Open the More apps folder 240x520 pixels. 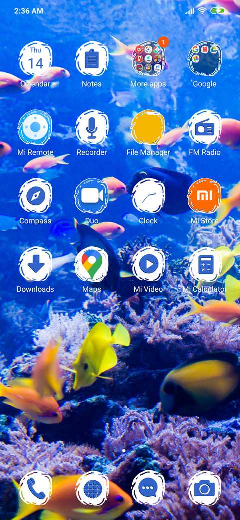click(x=148, y=59)
